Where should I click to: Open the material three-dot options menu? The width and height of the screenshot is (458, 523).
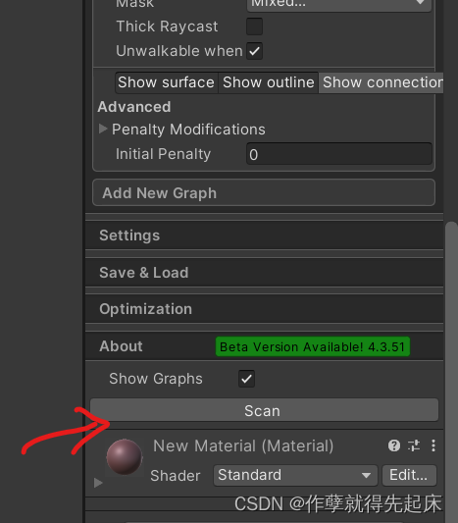(x=433, y=445)
